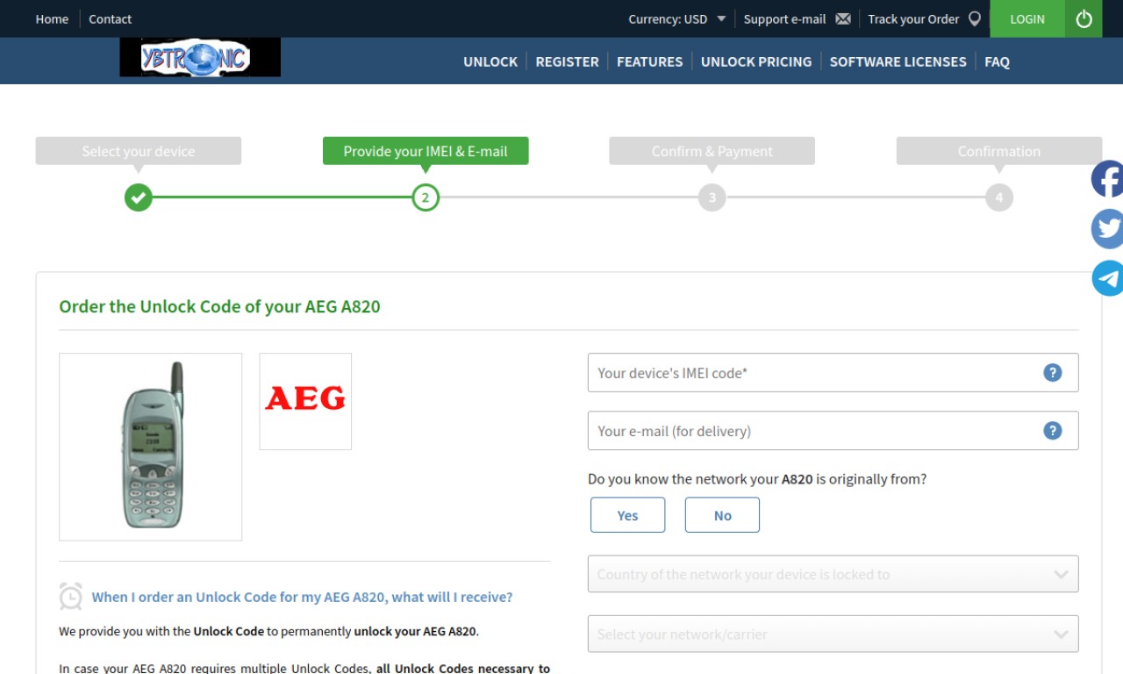Click the AEG A820 phone image

click(x=151, y=446)
